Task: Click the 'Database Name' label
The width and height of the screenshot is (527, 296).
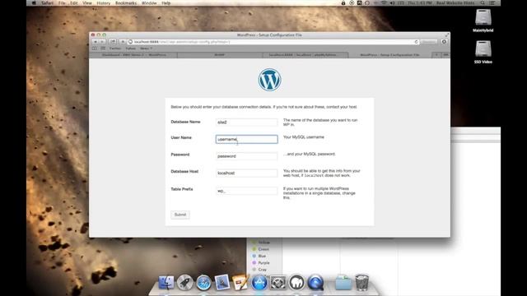Action: [x=185, y=122]
